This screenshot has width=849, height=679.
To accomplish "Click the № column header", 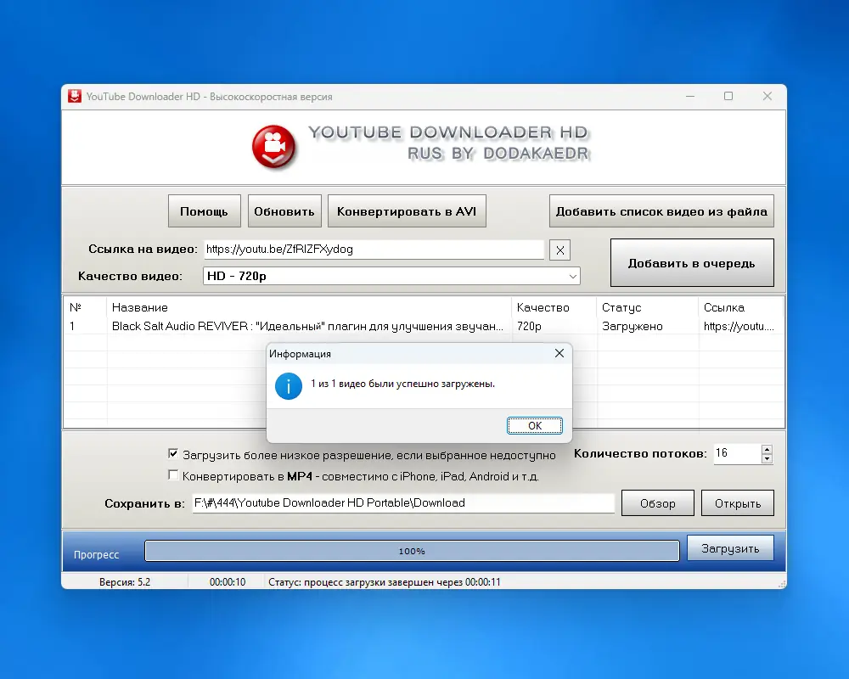I will 85,307.
